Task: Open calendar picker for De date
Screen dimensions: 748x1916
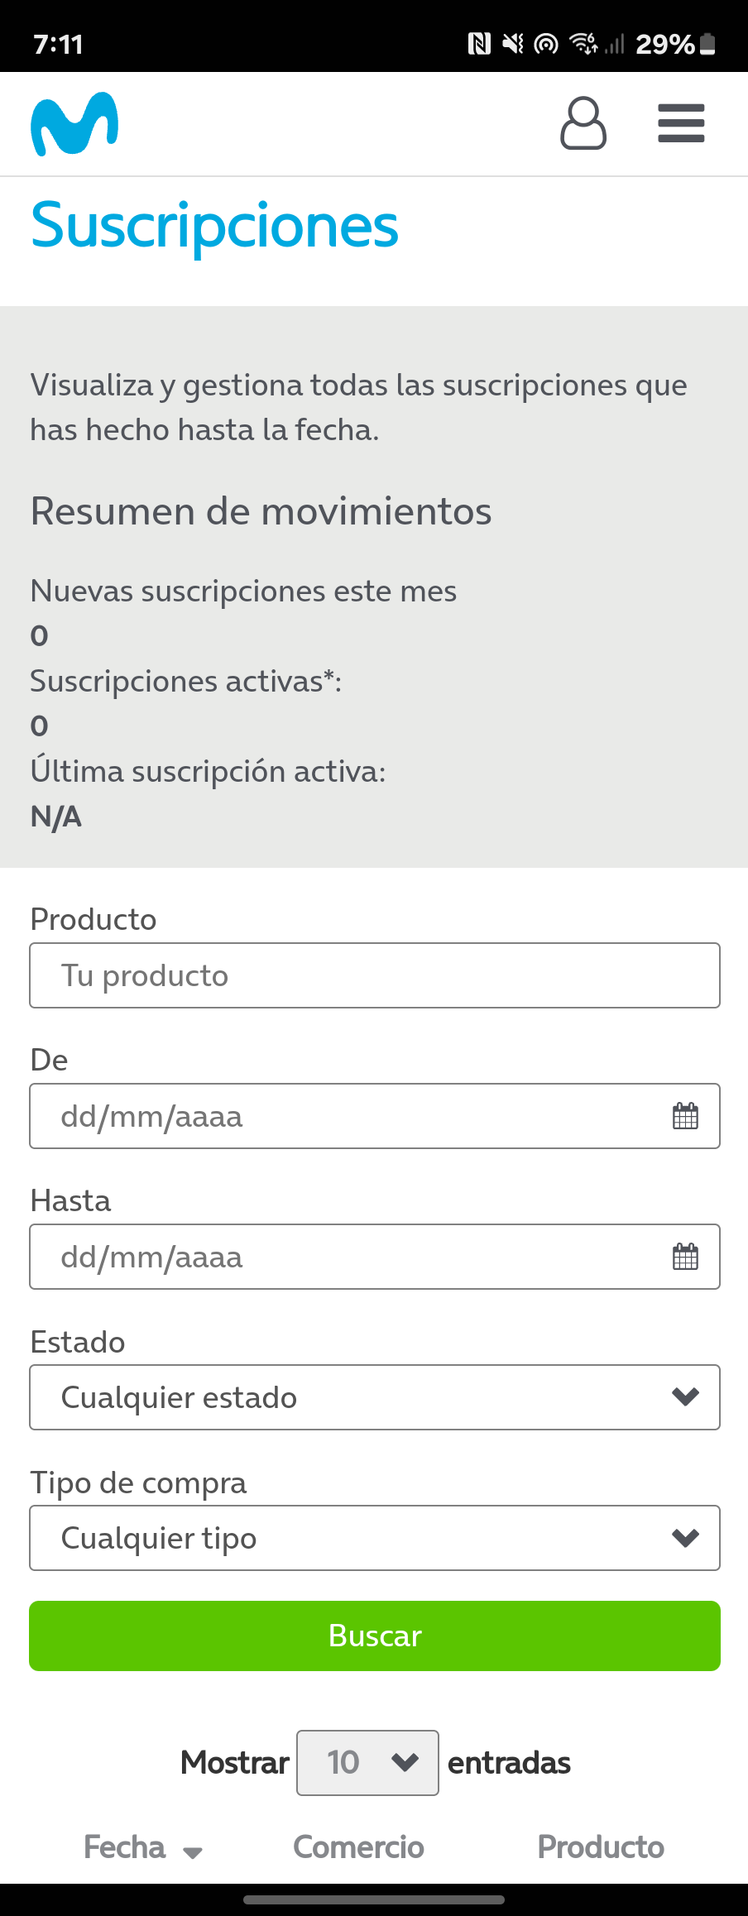Action: pos(685,1116)
